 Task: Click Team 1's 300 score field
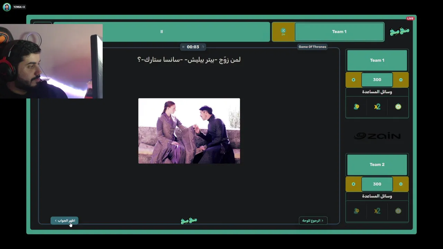(377, 80)
